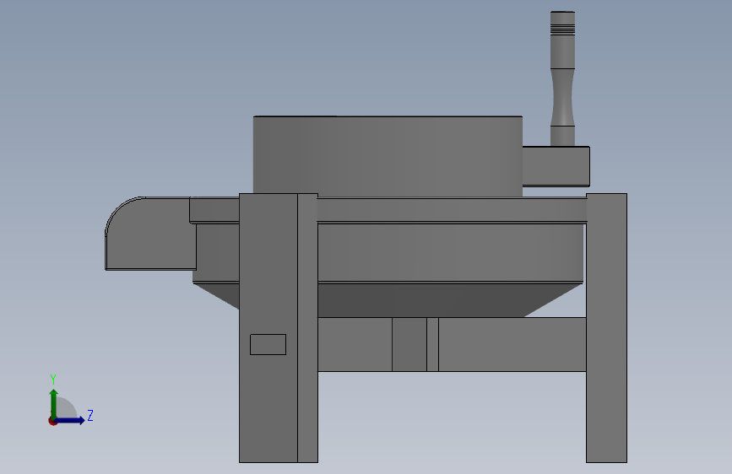732x474 pixels.
Task: Select the small rectangular plate on left leg
Action: tap(268, 344)
